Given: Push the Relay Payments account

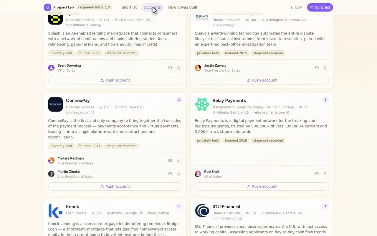Looking at the screenshot, I should click(x=262, y=186).
